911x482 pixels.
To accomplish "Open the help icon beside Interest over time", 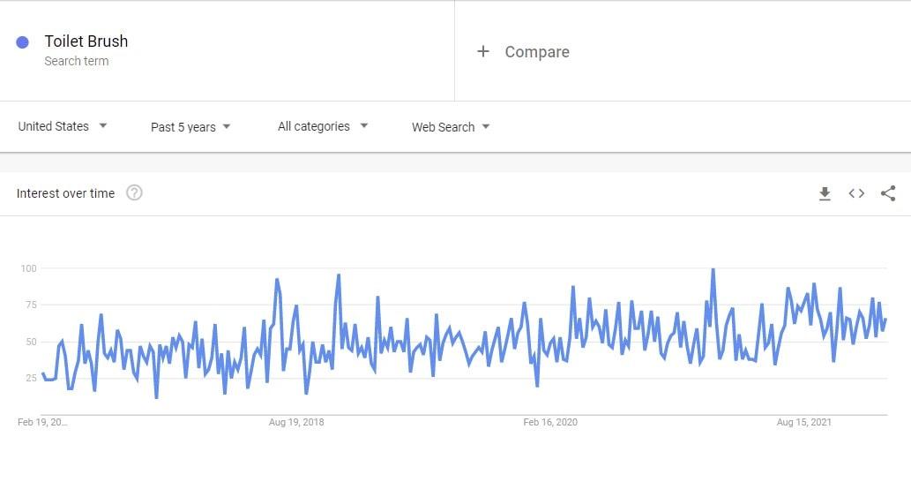I will click(134, 192).
